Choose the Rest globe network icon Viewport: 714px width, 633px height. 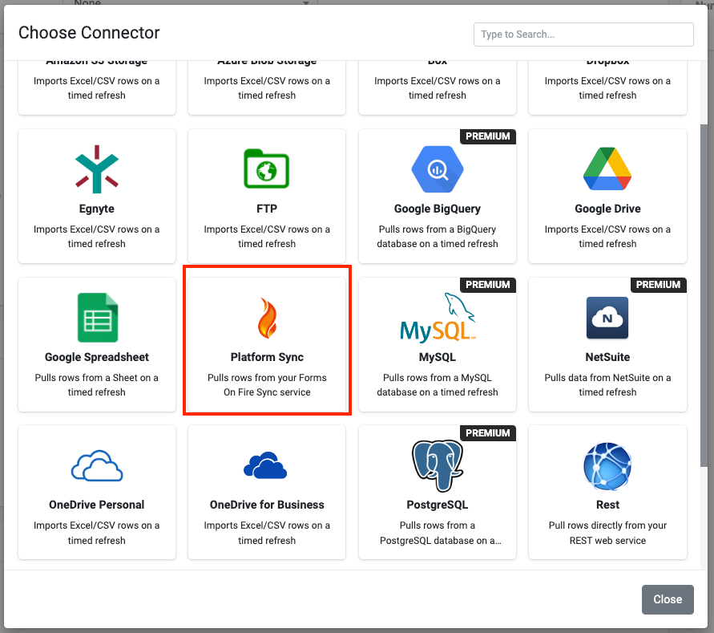pyautogui.click(x=607, y=465)
